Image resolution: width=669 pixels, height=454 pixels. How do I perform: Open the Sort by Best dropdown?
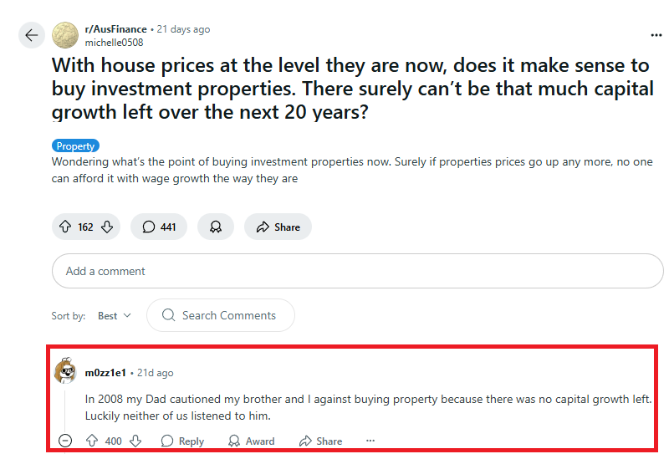point(114,315)
